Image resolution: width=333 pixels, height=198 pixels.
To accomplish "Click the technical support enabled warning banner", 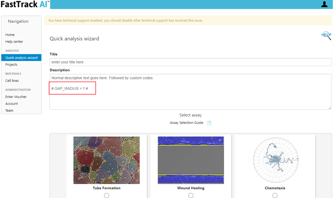I will [188, 20].
